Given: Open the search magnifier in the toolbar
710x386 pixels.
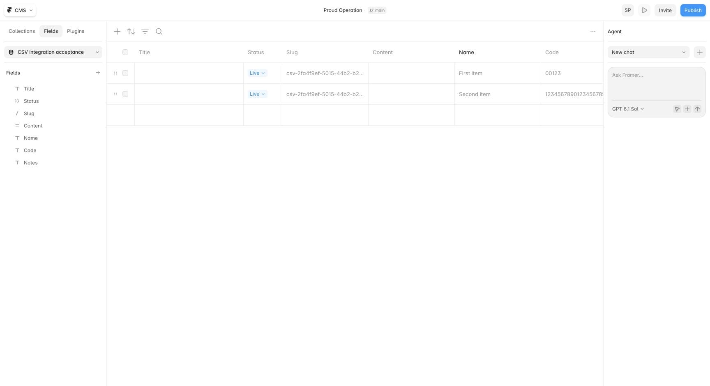Looking at the screenshot, I should [159, 32].
